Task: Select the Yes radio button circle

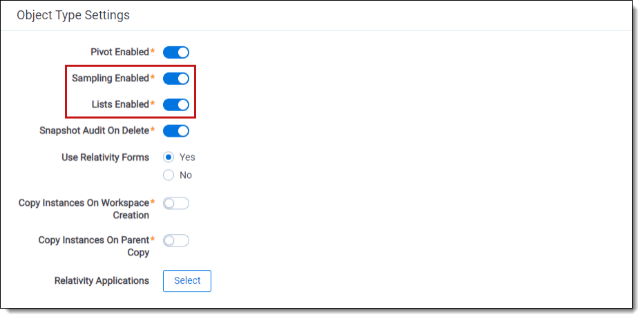Action: [x=169, y=157]
